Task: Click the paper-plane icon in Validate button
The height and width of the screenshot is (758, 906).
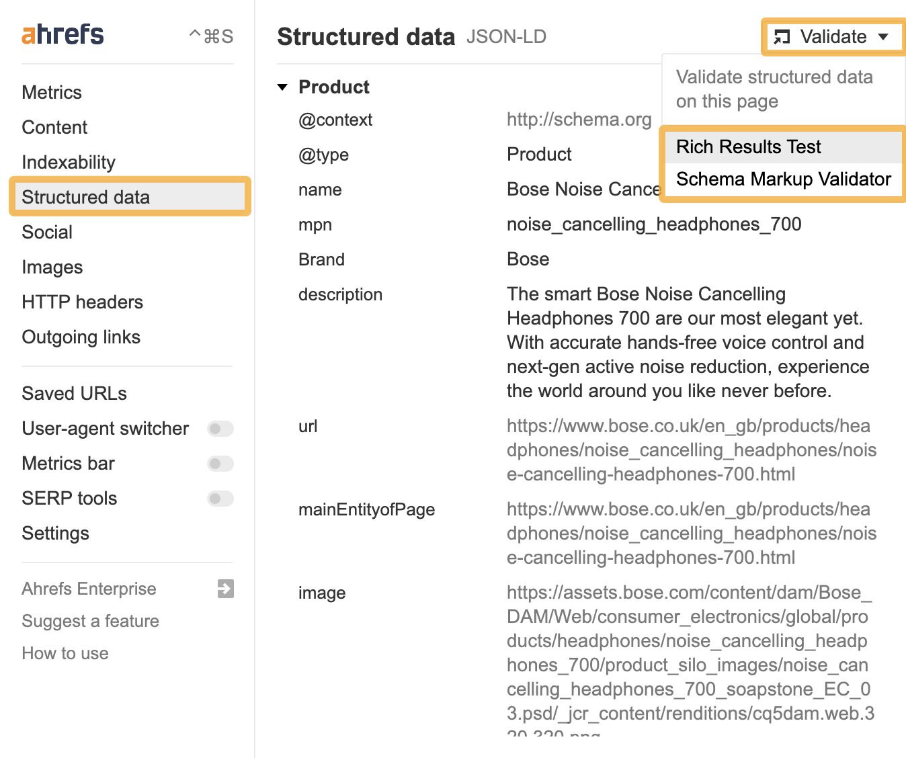Action: tap(782, 37)
